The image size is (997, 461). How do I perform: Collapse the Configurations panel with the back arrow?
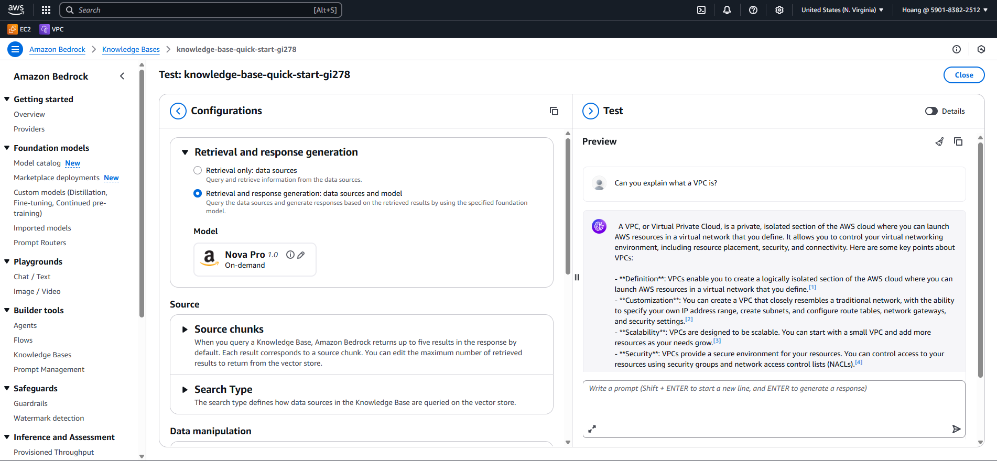point(178,111)
